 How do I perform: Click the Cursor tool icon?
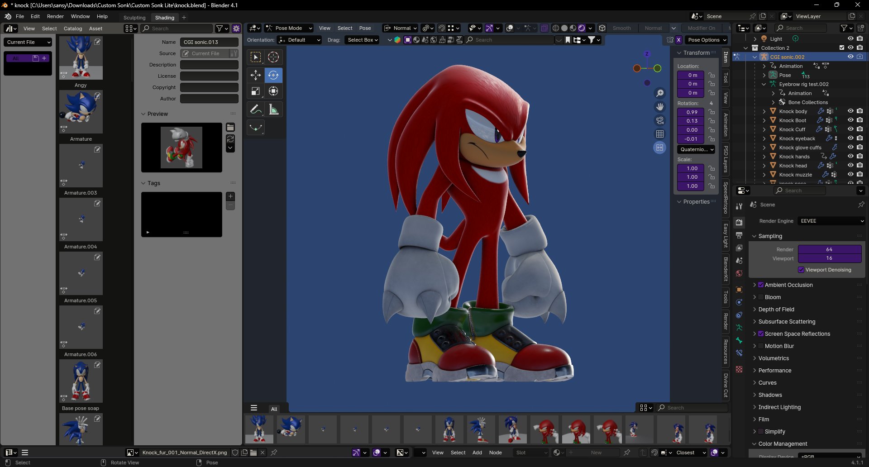pos(273,57)
